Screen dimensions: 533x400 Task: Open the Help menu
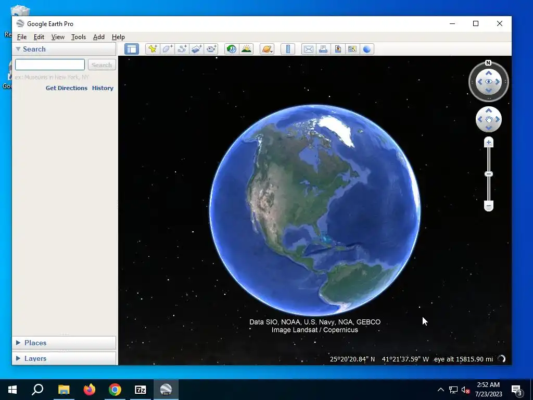coord(118,37)
